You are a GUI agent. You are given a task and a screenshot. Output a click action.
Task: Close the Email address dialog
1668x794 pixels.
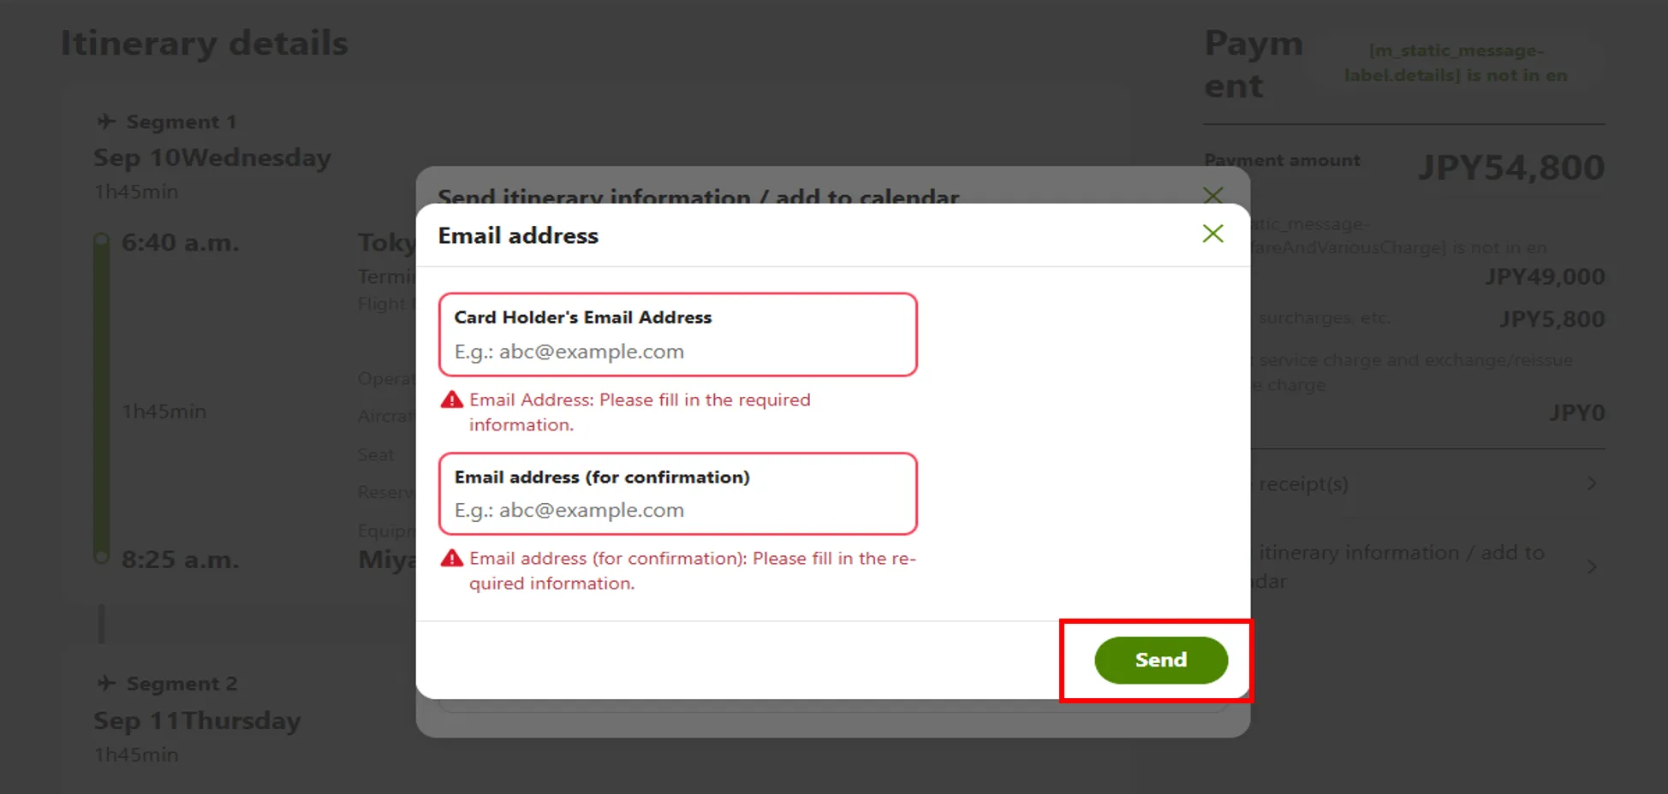1212,234
